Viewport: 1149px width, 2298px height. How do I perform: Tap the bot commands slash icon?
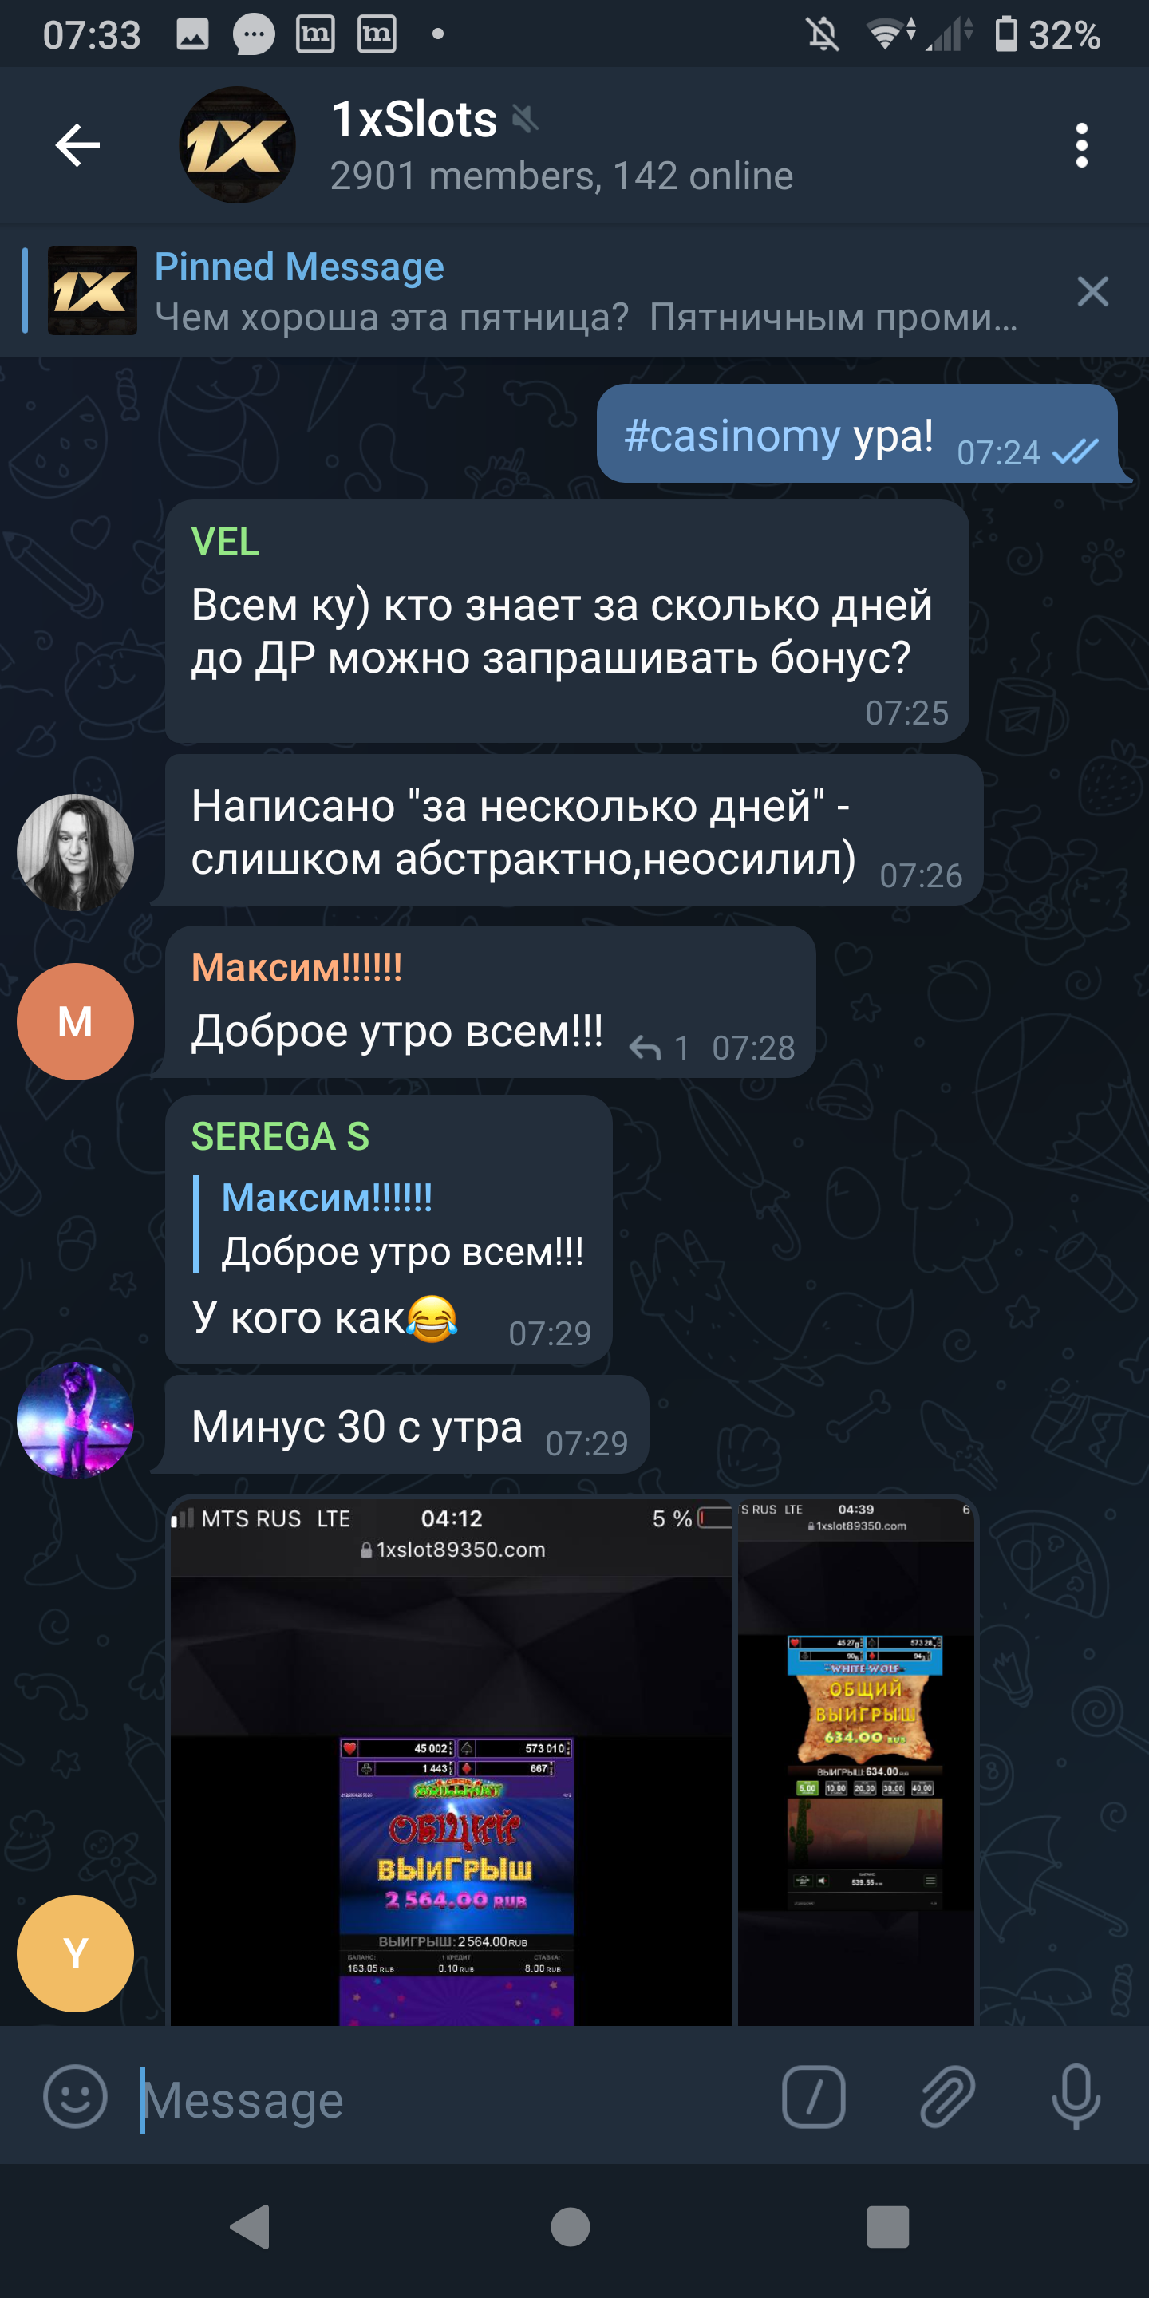813,2097
